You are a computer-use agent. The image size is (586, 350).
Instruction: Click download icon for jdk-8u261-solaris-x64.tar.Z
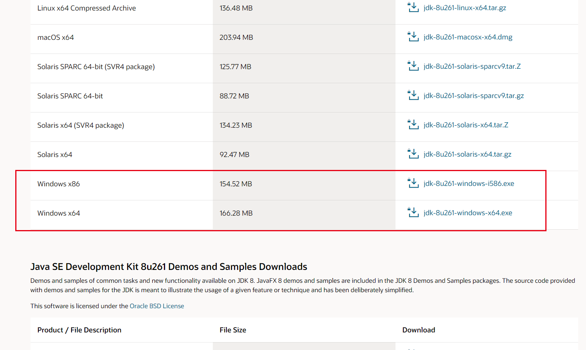(413, 125)
